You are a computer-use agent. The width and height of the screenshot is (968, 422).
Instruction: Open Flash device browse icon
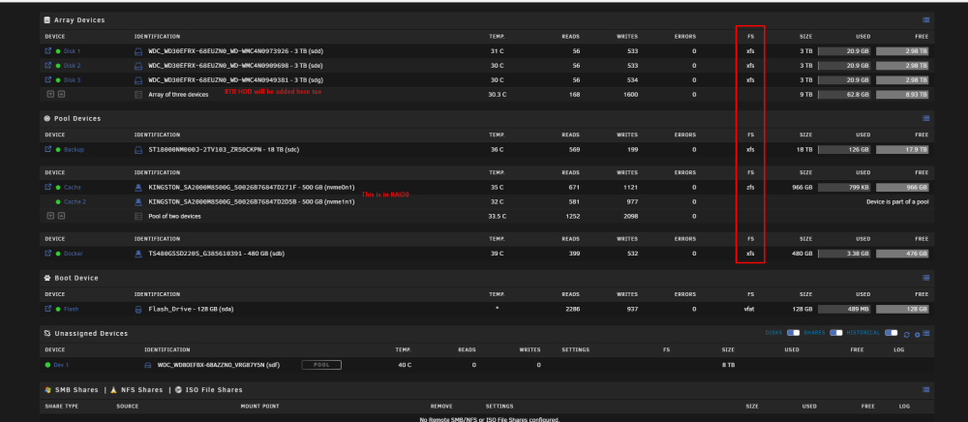(x=48, y=309)
